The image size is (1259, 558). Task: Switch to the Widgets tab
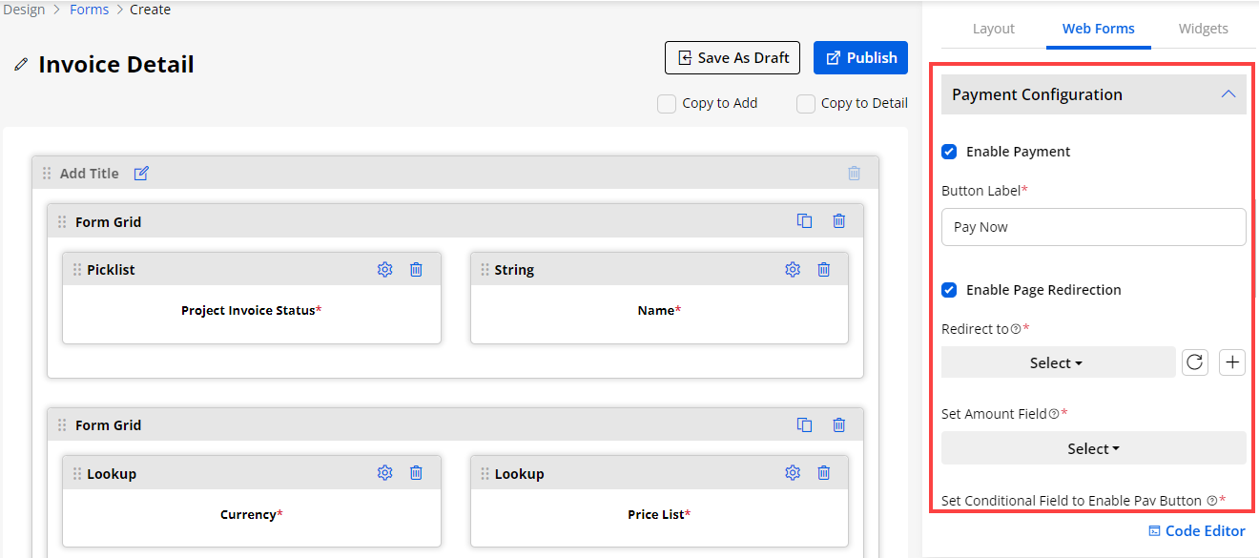[1203, 29]
